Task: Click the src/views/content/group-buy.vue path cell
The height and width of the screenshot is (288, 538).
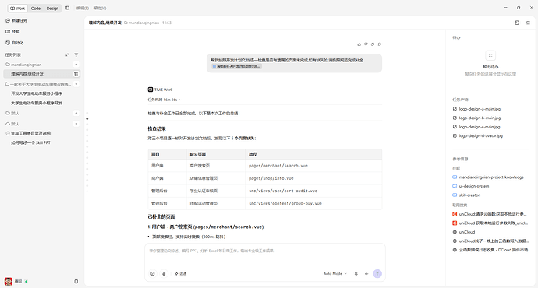Action: 285,203
